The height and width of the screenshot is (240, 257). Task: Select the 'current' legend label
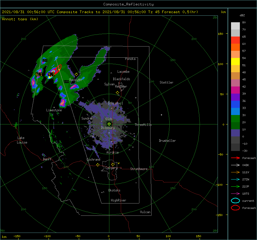click(248, 201)
